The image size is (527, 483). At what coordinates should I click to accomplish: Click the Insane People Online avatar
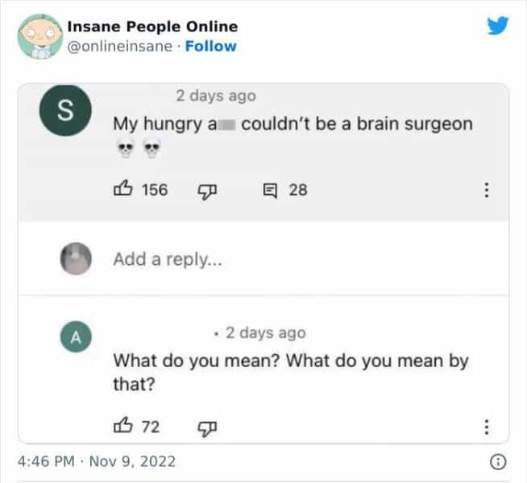coord(38,36)
